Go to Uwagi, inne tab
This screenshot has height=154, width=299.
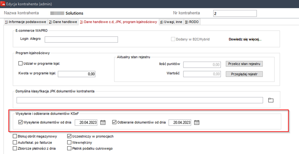coord(171,22)
